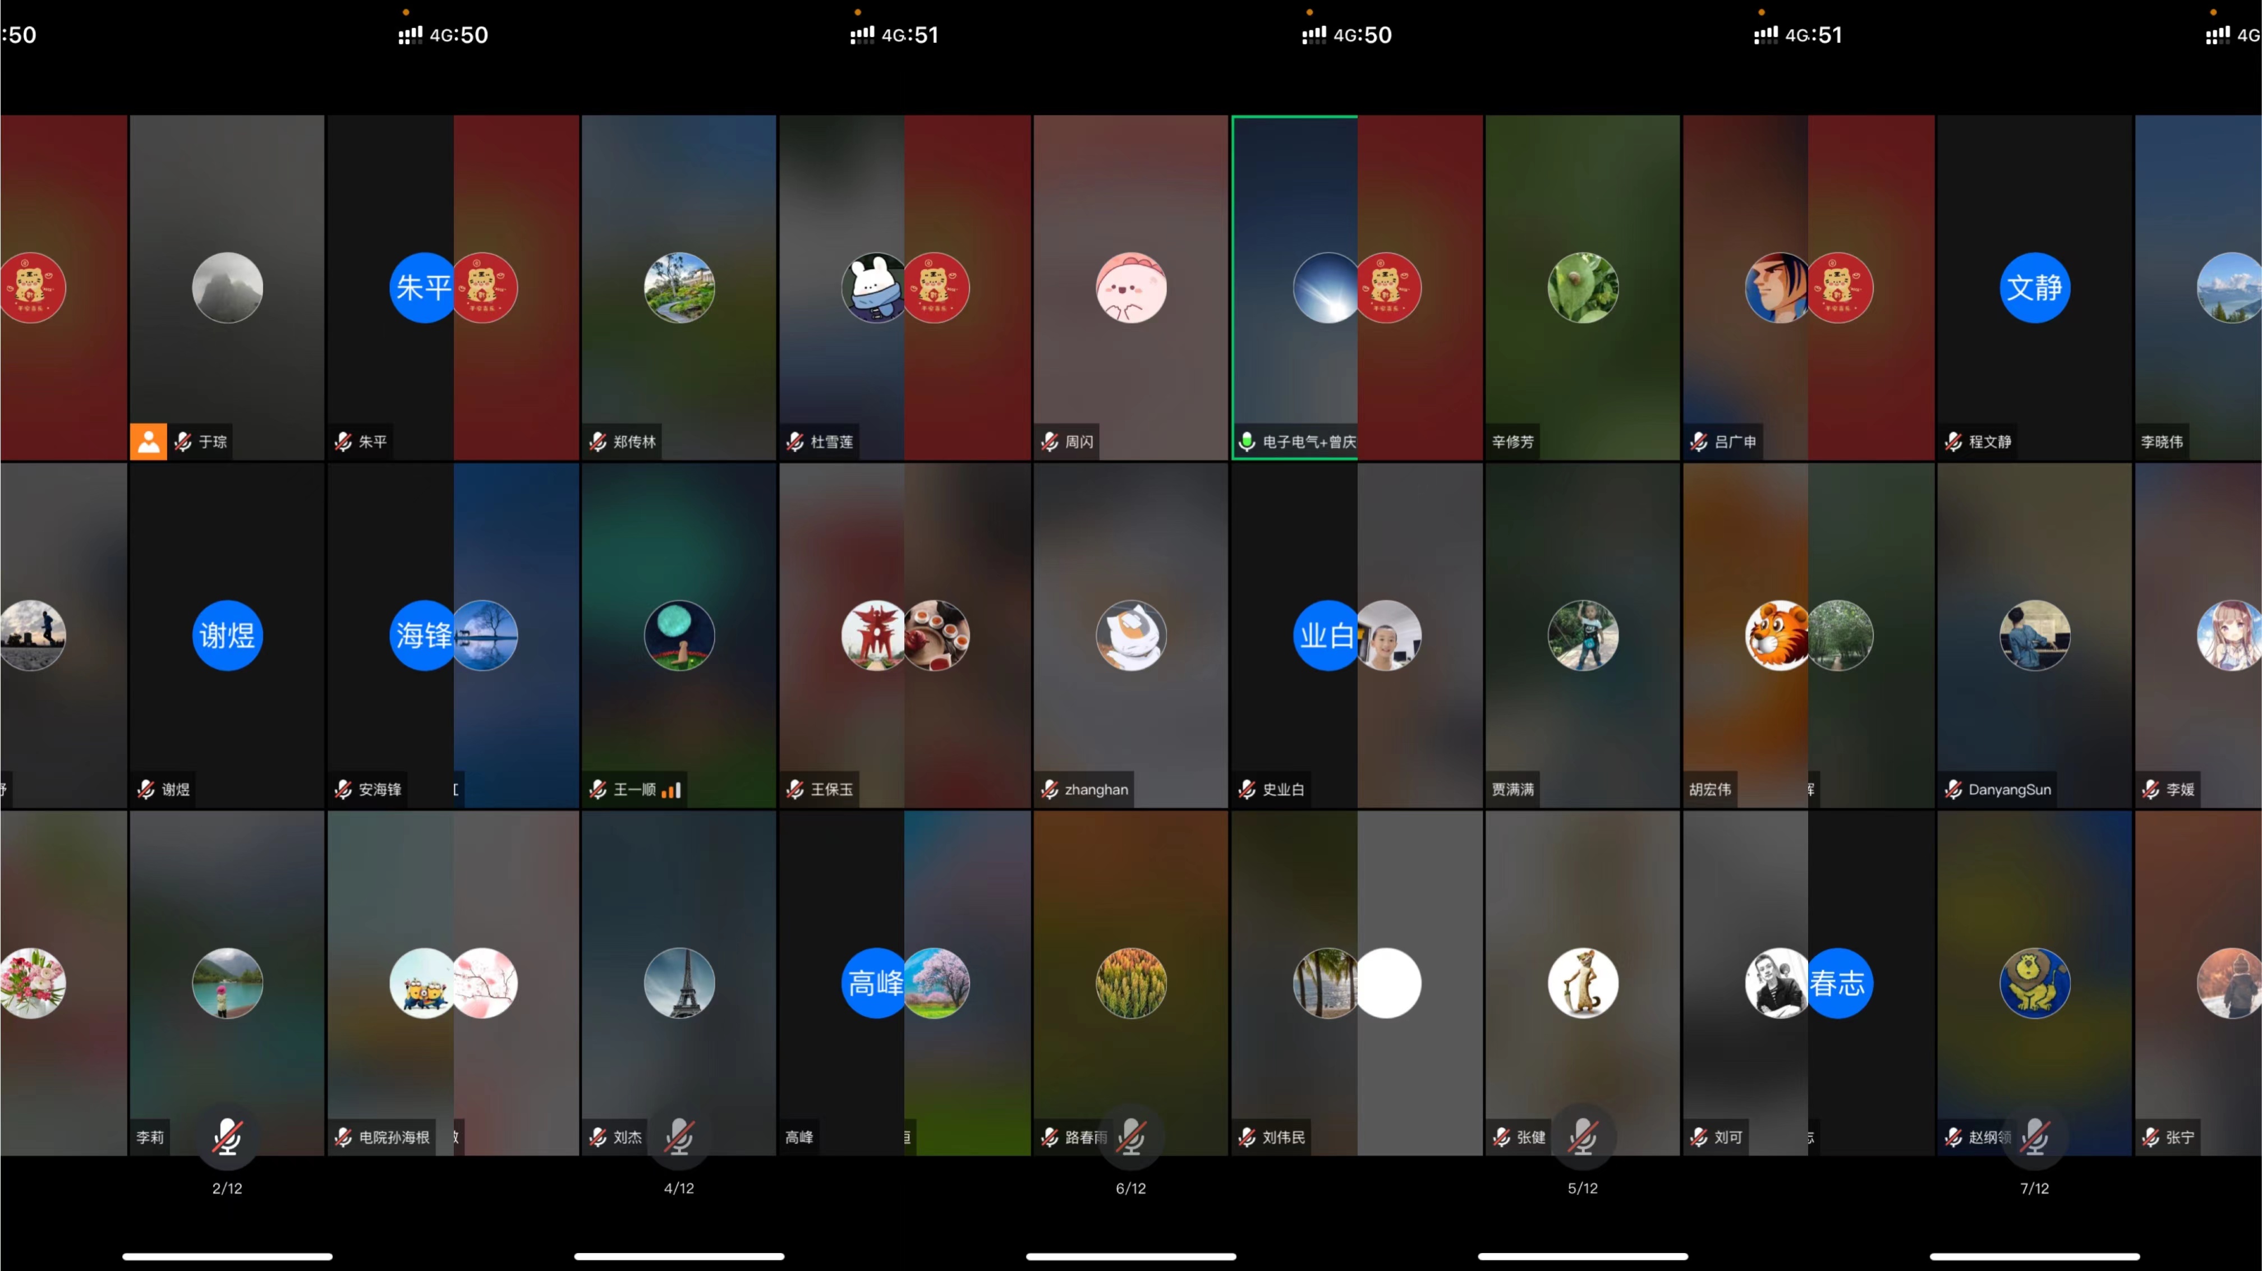Click the muted mic icon next to 朱平
Screen dimensions: 2262x1271
pos(343,441)
